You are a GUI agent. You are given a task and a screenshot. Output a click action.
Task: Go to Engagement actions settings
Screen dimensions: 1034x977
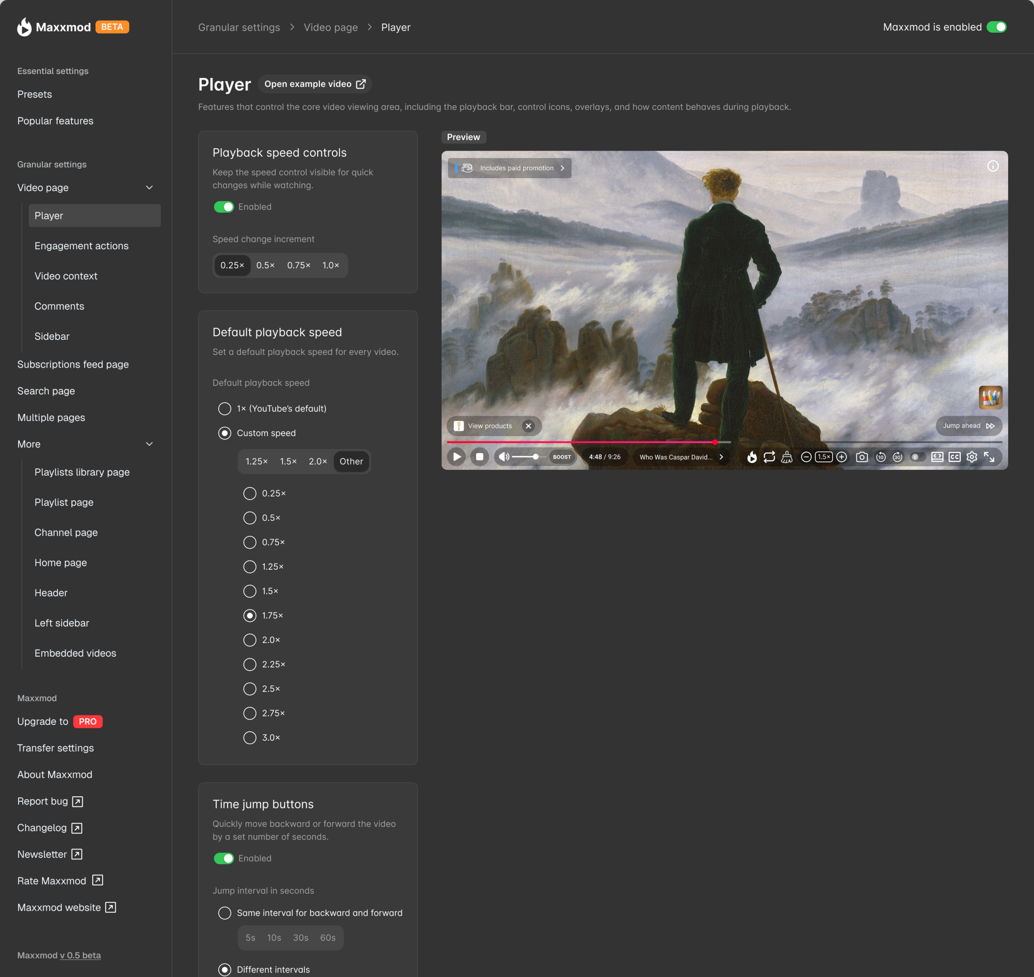[x=81, y=245]
